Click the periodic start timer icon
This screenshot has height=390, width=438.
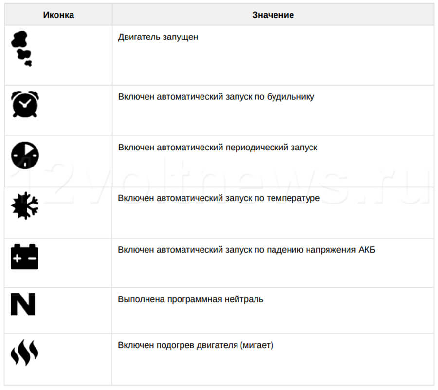tap(25, 155)
